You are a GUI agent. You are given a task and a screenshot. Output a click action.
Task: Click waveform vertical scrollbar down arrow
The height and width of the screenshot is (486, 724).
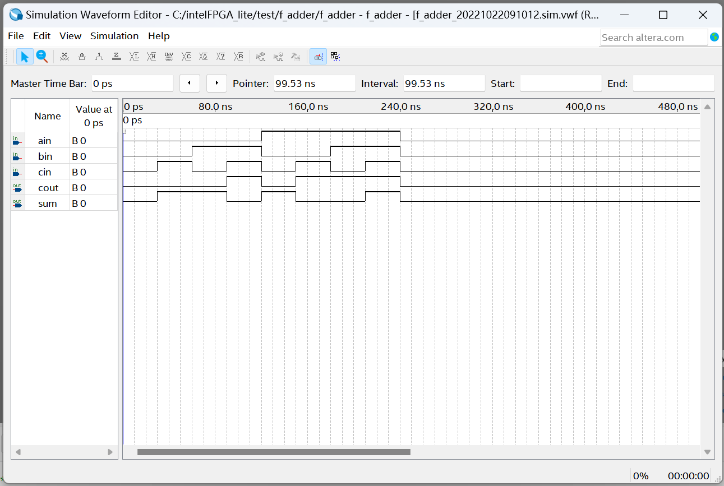click(x=707, y=452)
